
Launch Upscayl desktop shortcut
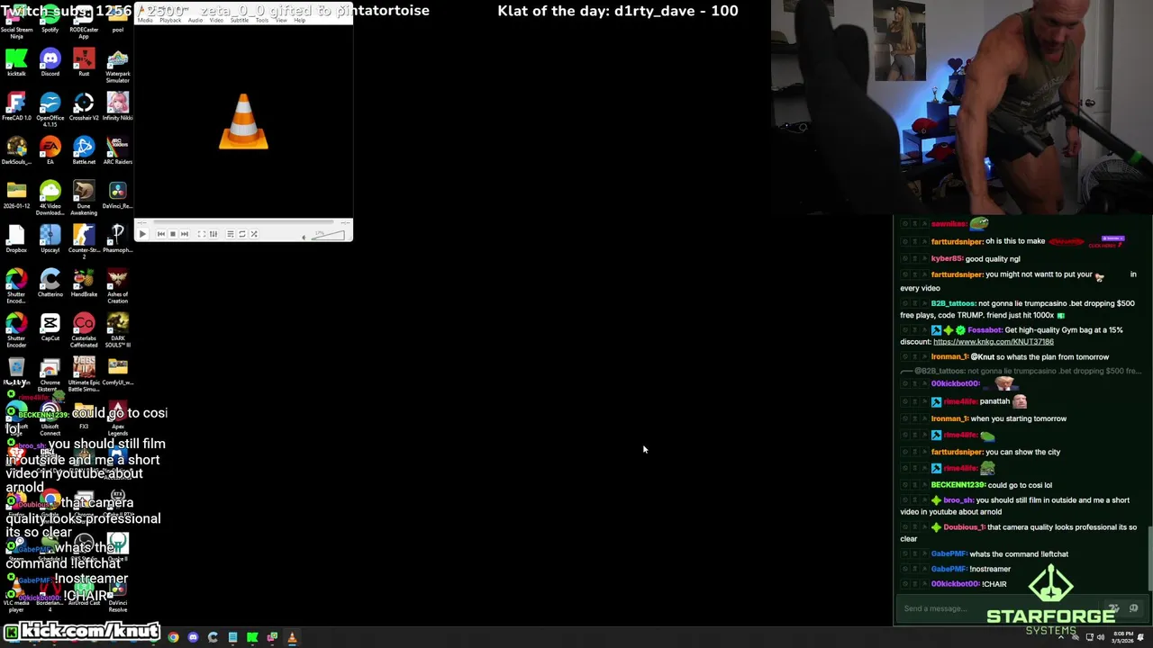pos(50,238)
